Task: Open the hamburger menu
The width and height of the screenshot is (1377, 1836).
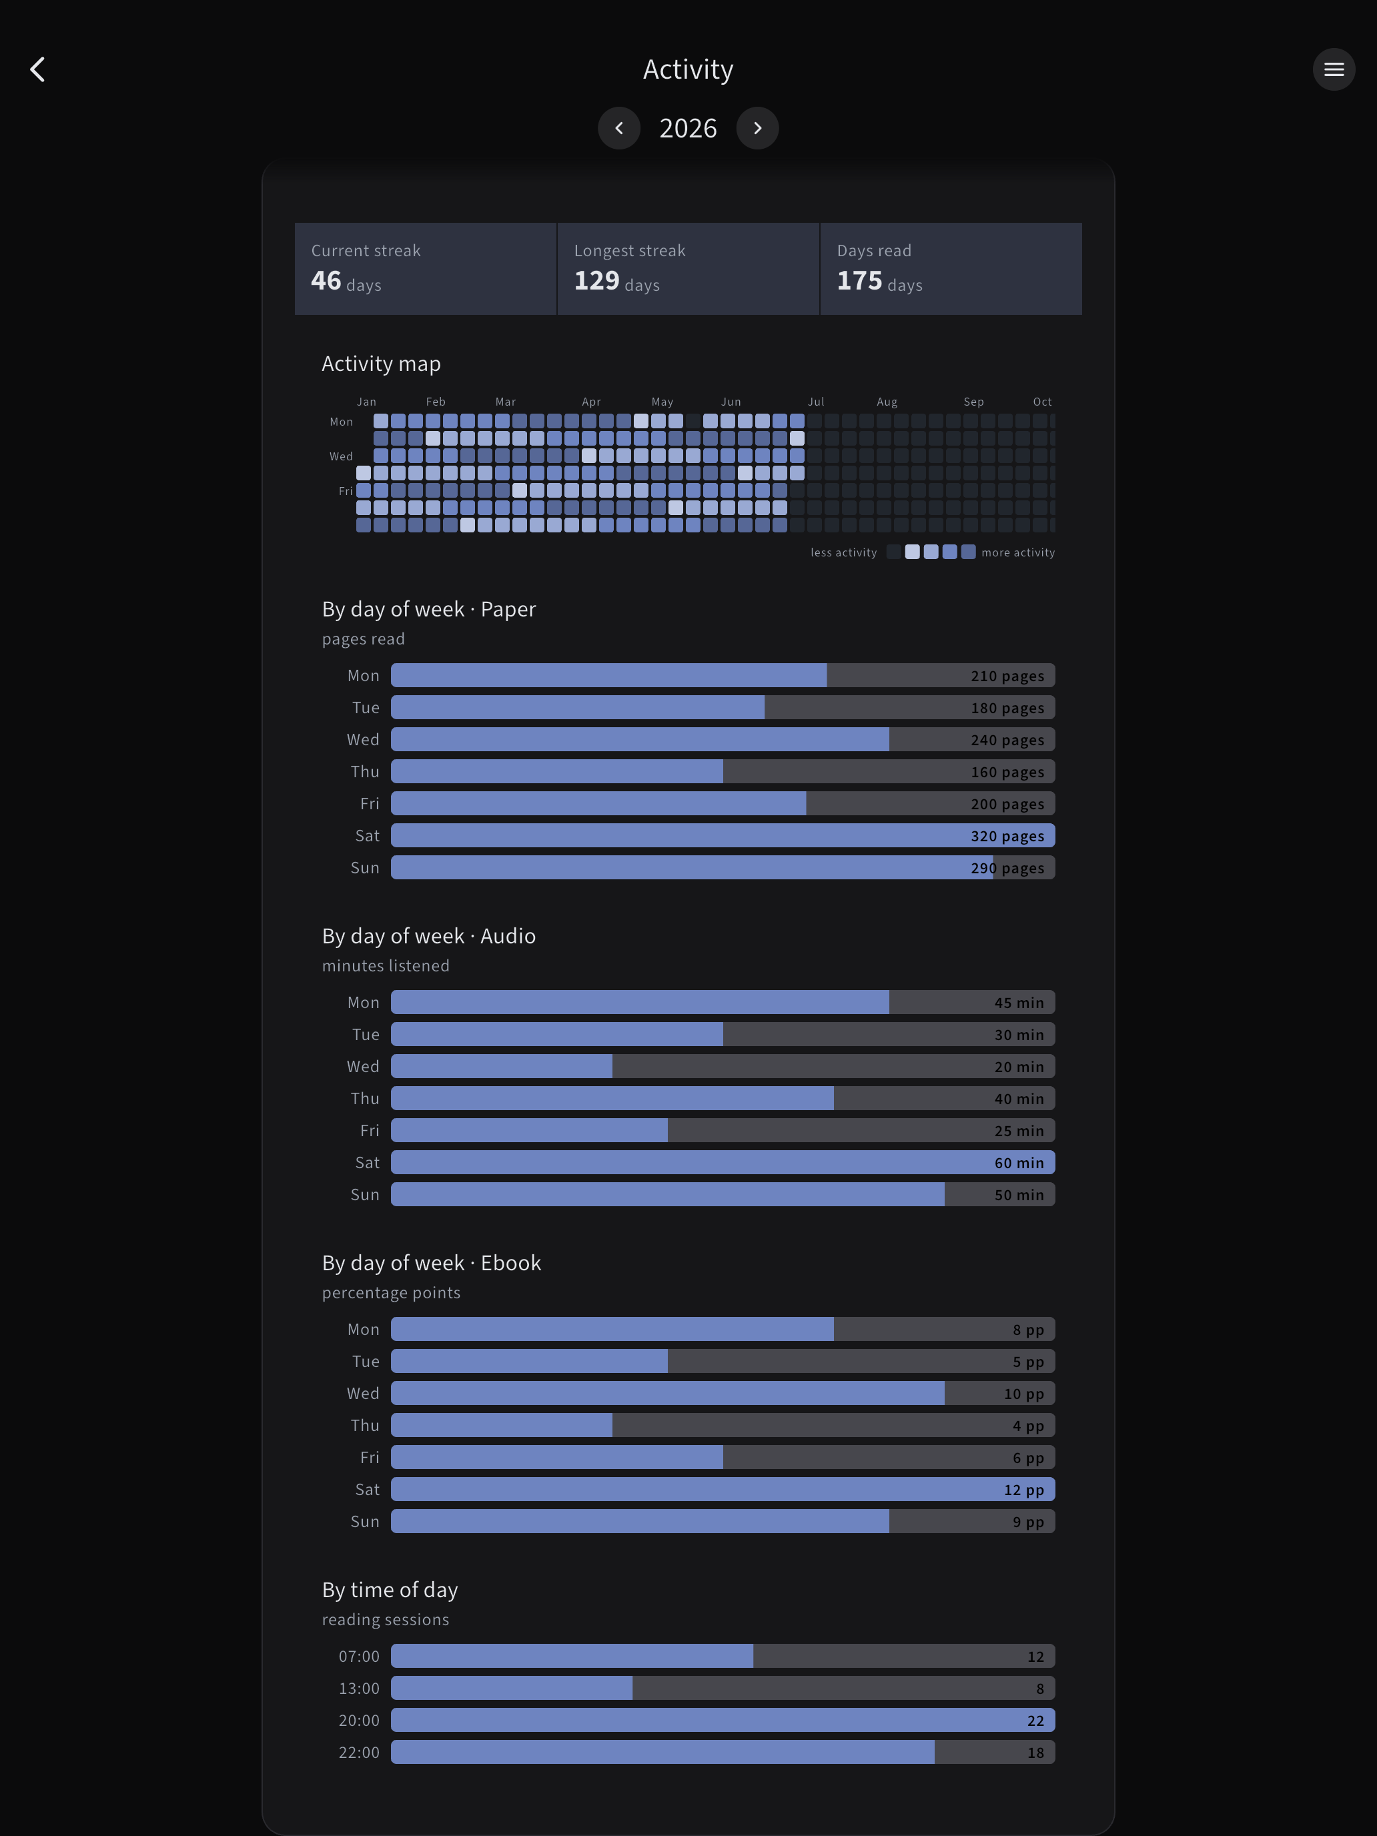Action: click(x=1333, y=69)
